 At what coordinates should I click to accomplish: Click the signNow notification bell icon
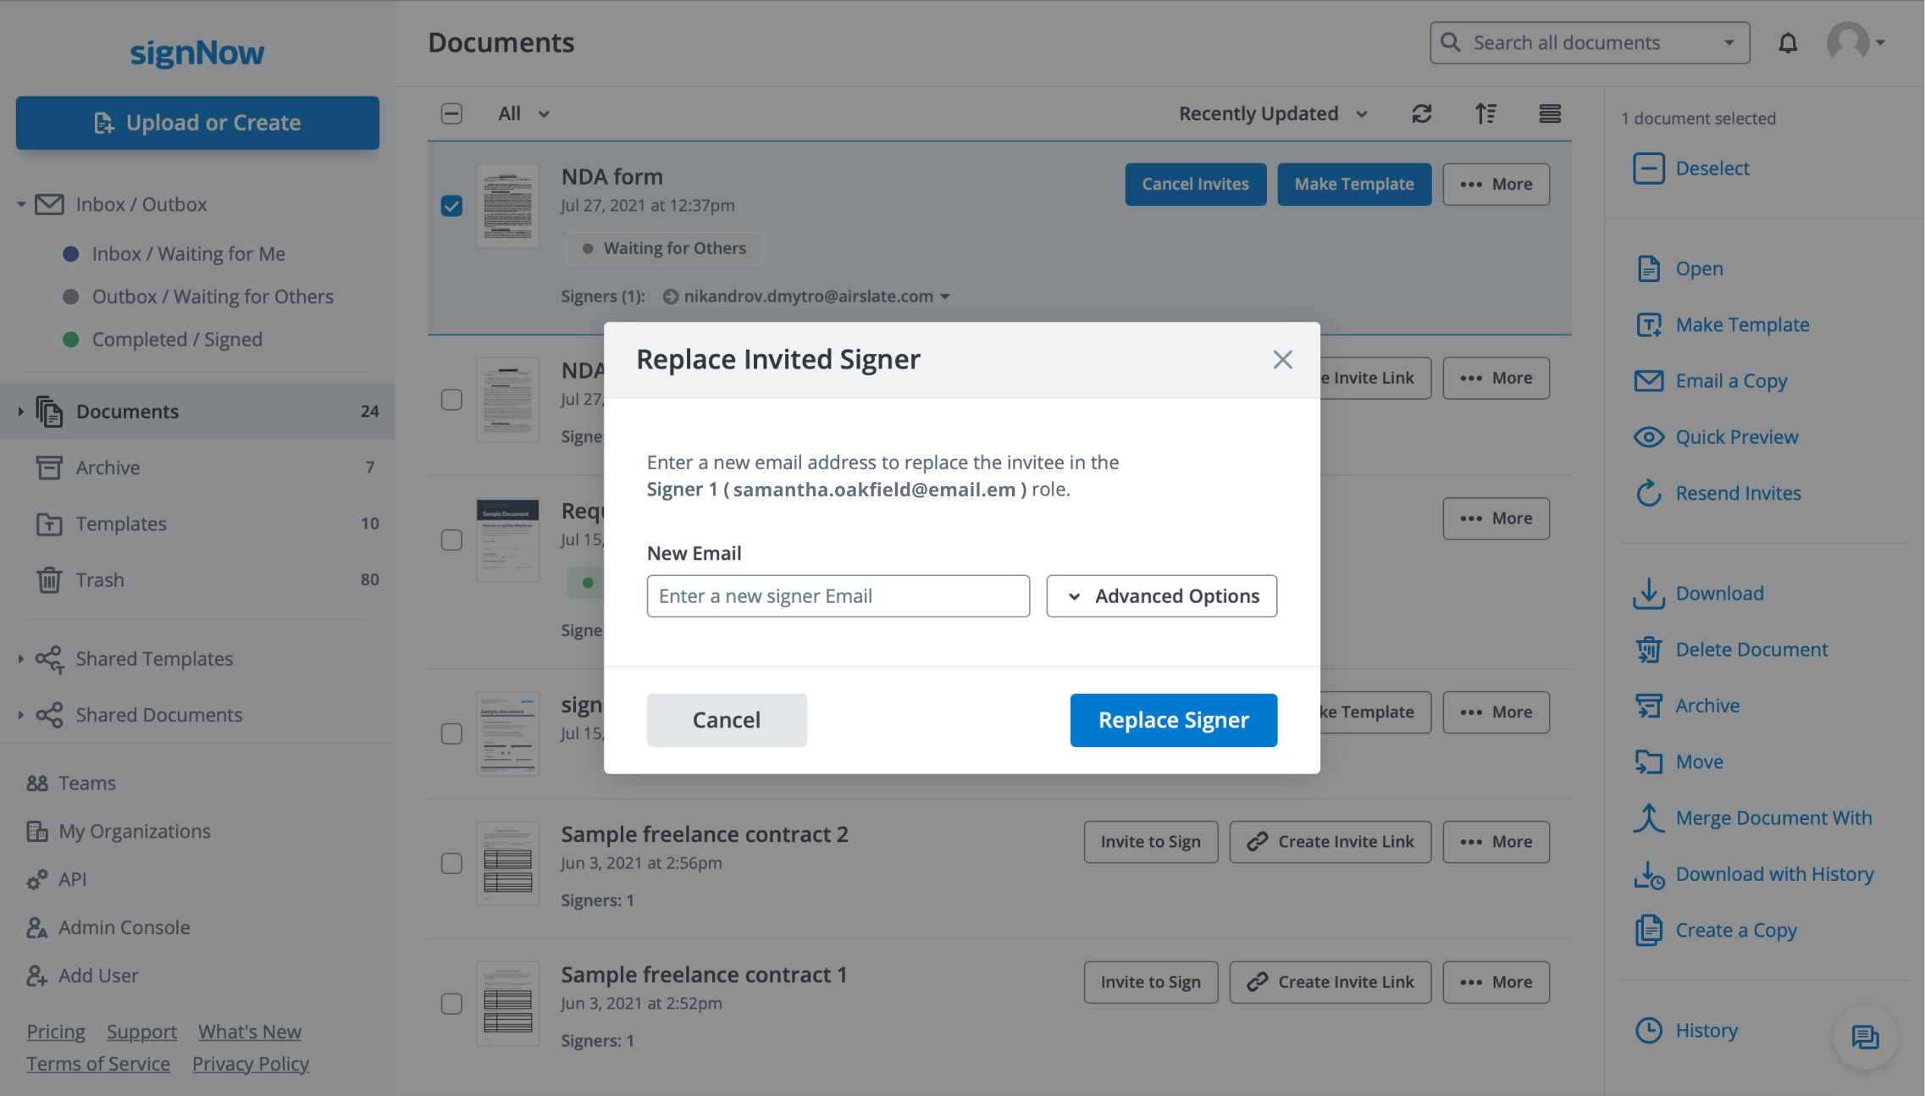tap(1788, 42)
